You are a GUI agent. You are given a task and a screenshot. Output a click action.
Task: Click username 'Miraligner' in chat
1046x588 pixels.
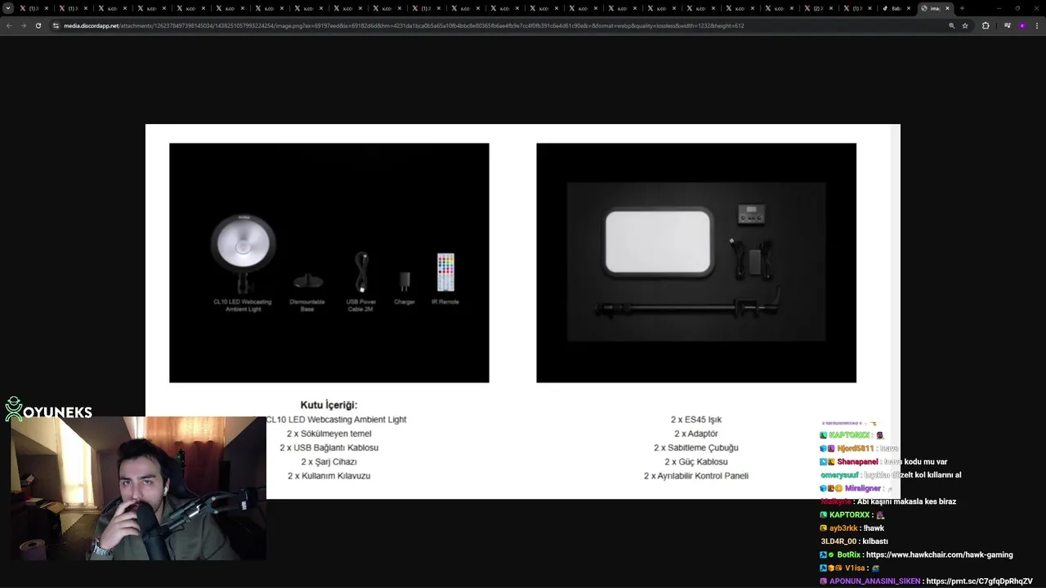[863, 488]
